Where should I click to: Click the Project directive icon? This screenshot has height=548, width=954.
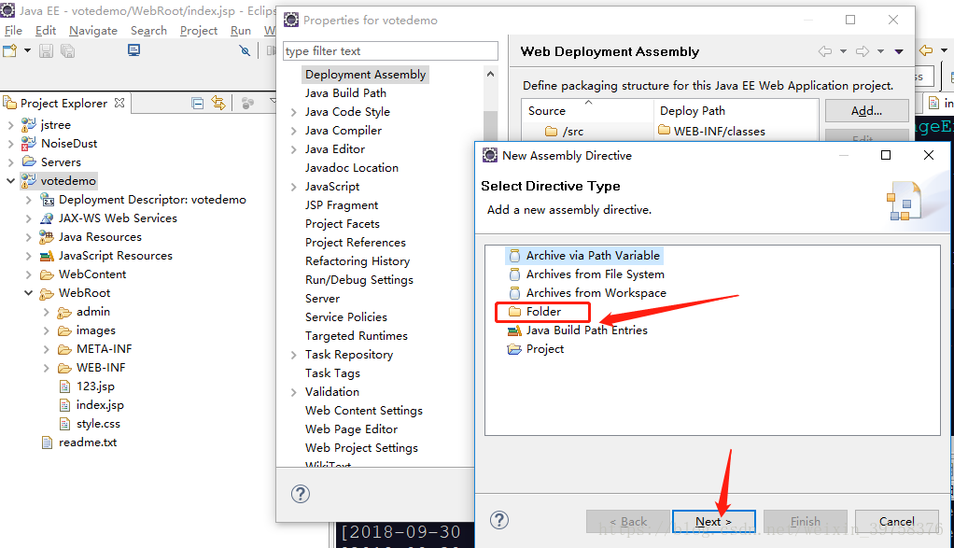click(x=514, y=349)
